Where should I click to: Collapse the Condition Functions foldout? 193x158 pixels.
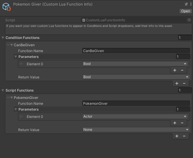pos(3,38)
